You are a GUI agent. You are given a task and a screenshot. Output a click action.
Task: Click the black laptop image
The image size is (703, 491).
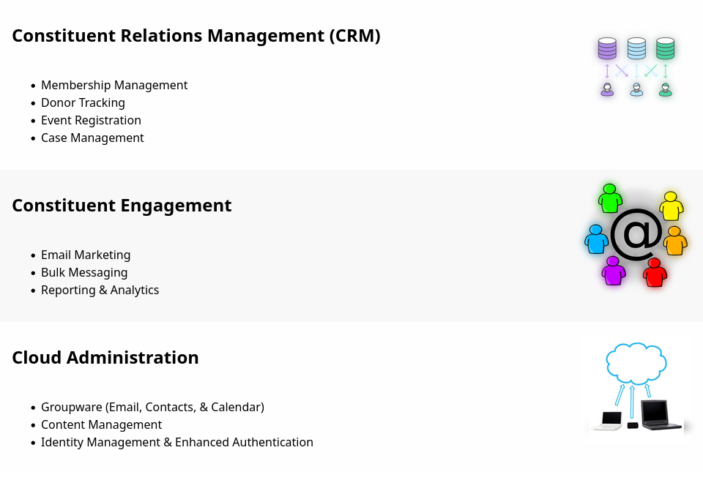660,415
